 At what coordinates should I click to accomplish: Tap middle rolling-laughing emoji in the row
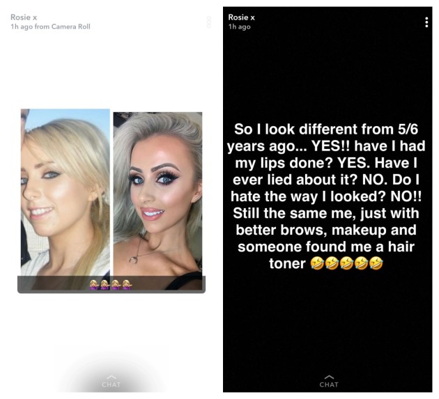[346, 264]
